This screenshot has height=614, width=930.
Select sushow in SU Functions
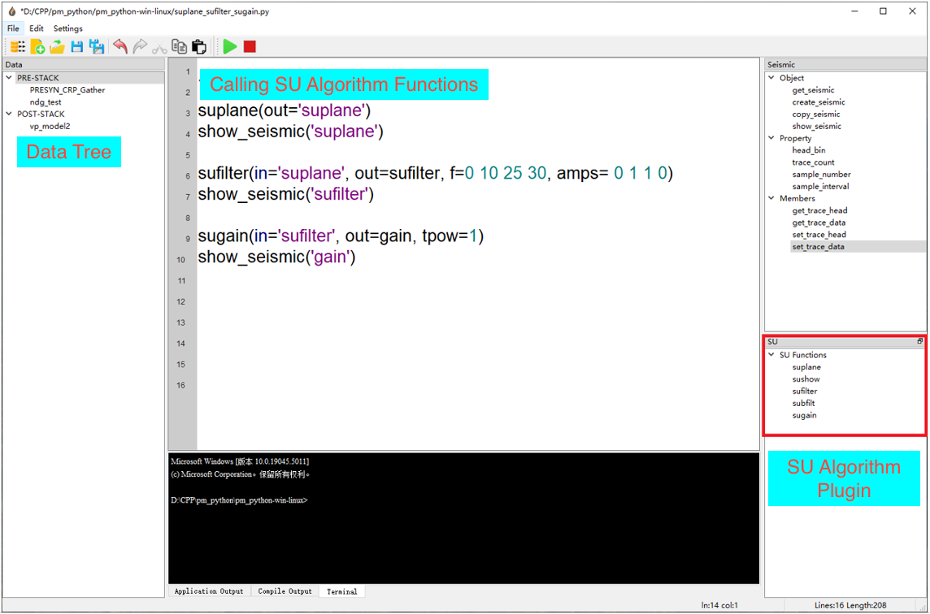806,379
